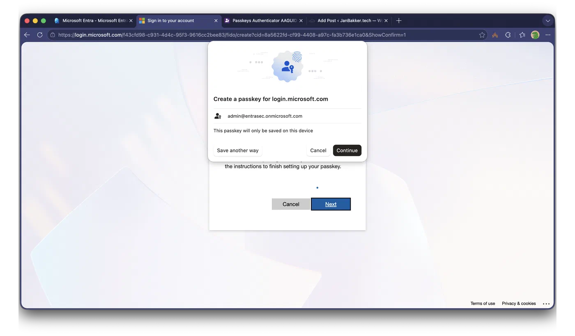Open the SVG extension icon in the toolbar

tap(495, 35)
